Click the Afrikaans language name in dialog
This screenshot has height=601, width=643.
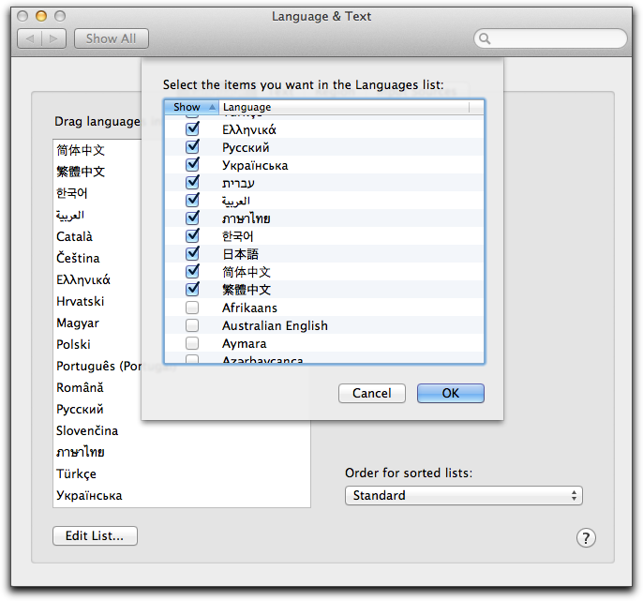249,308
